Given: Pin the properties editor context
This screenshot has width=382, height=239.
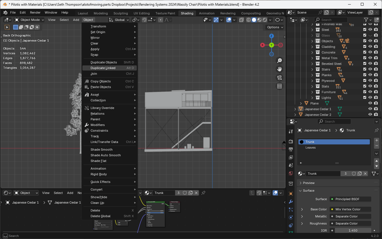Looking at the screenshot, I should tap(377, 130).
